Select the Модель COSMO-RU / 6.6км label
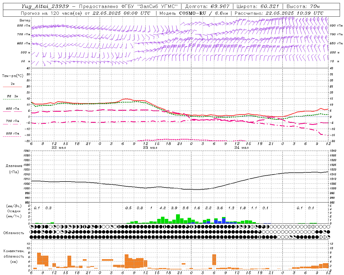The image size is (344, 275). 193,13
